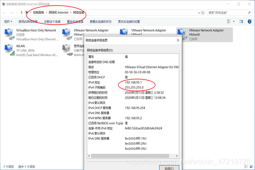
Task: Click 查看此连接的状态 toolbar command
Action: click(101, 22)
